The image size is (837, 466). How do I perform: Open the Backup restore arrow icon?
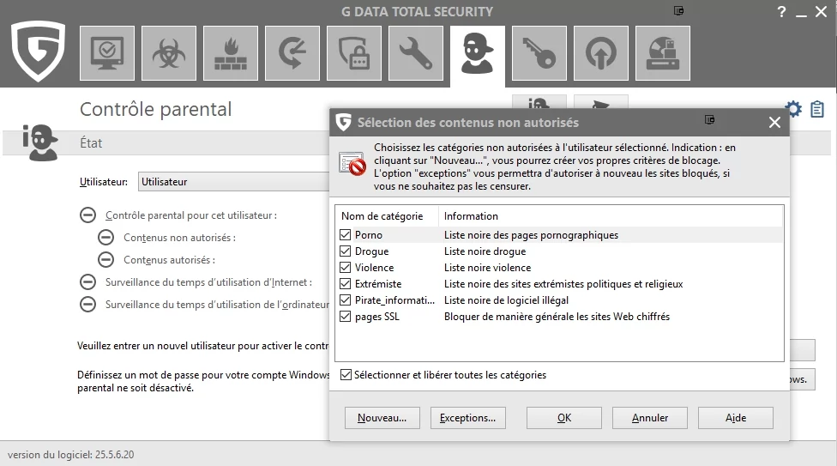pyautogui.click(x=292, y=53)
